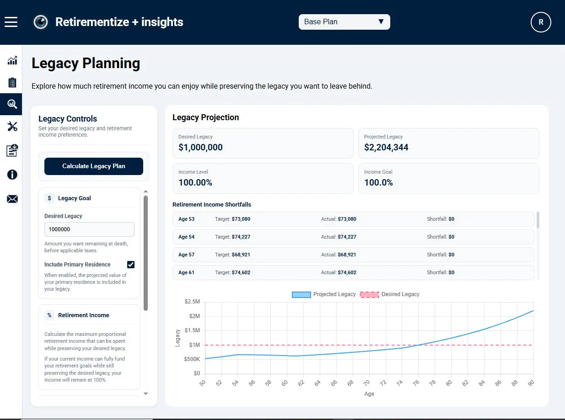Open the download report sidebar icon

(12, 150)
